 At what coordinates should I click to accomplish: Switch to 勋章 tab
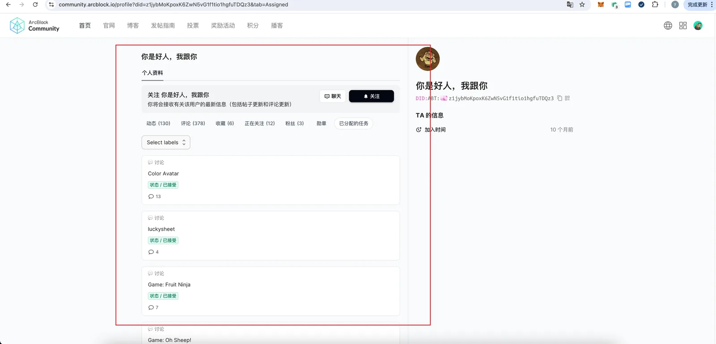point(321,123)
